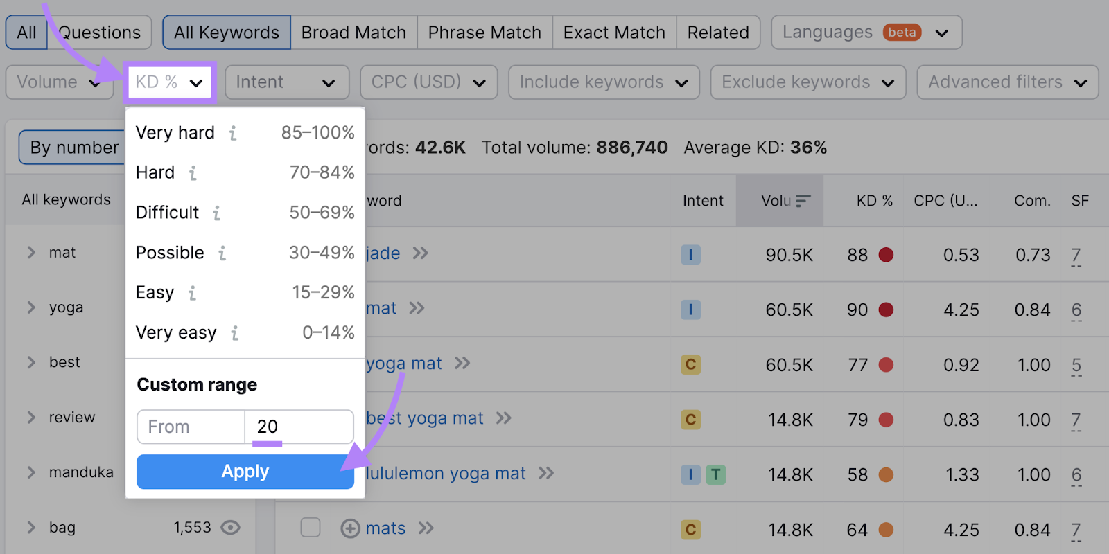The height and width of the screenshot is (554, 1109).
Task: Switch to the Questions tab
Action: [x=99, y=33]
